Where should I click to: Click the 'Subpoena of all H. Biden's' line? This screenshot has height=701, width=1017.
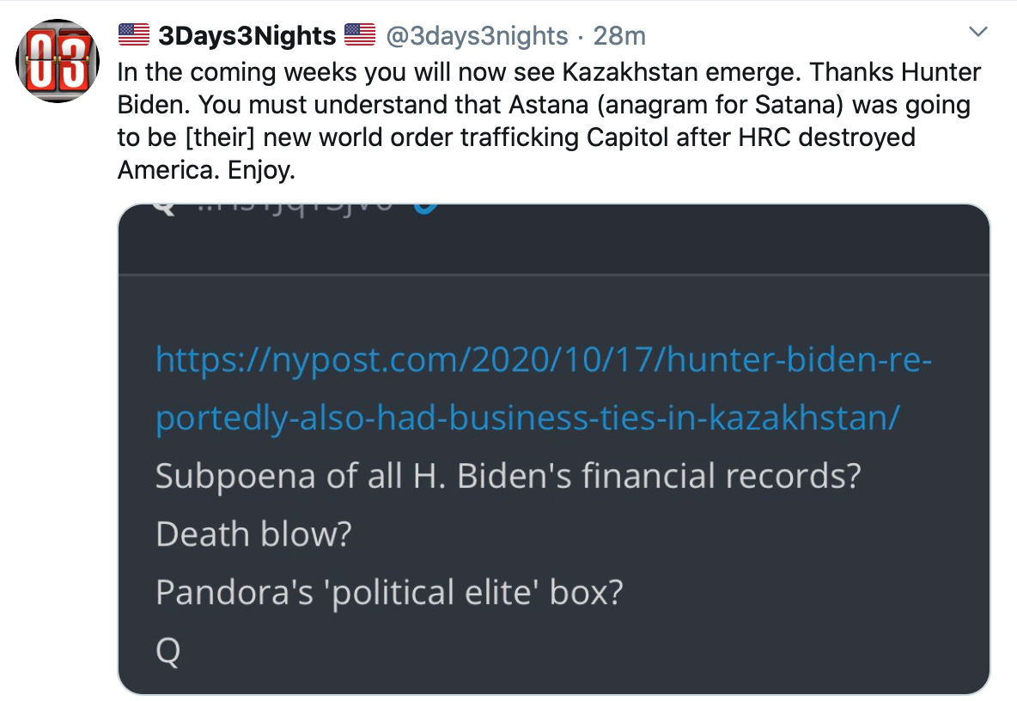click(507, 476)
